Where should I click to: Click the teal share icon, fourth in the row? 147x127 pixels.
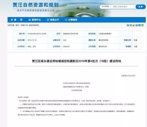pyautogui.click(x=137, y=25)
